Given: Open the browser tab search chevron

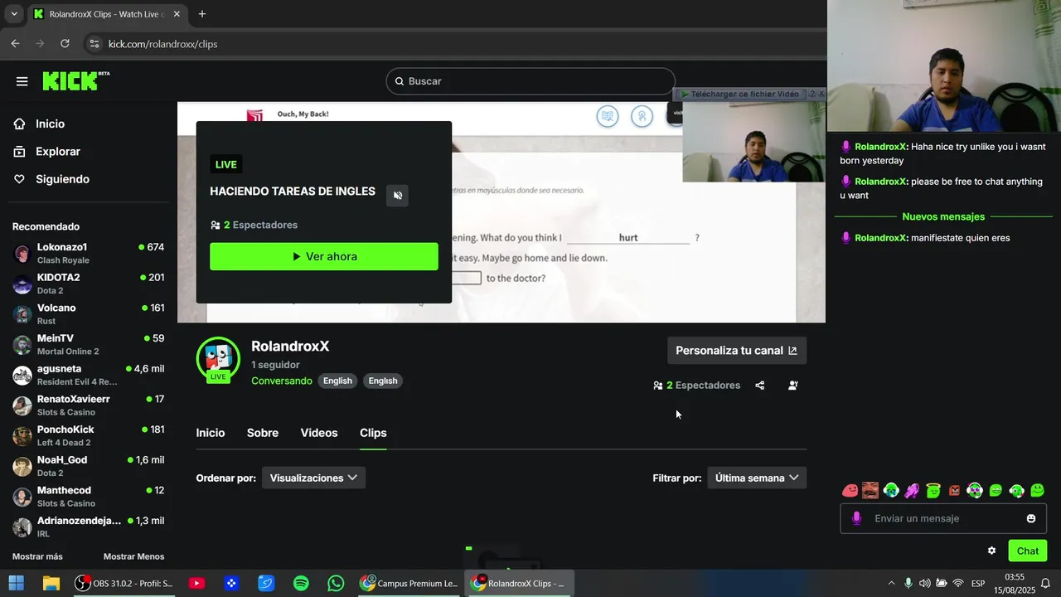Looking at the screenshot, I should tap(14, 14).
